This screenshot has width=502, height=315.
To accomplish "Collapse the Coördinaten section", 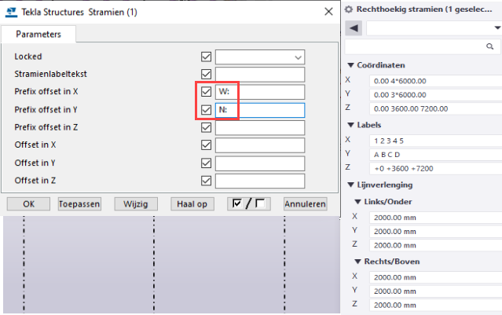I will 351,65.
